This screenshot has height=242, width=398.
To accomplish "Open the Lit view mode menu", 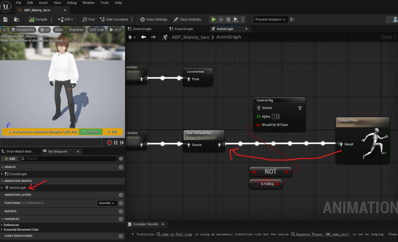I will [x=45, y=30].
